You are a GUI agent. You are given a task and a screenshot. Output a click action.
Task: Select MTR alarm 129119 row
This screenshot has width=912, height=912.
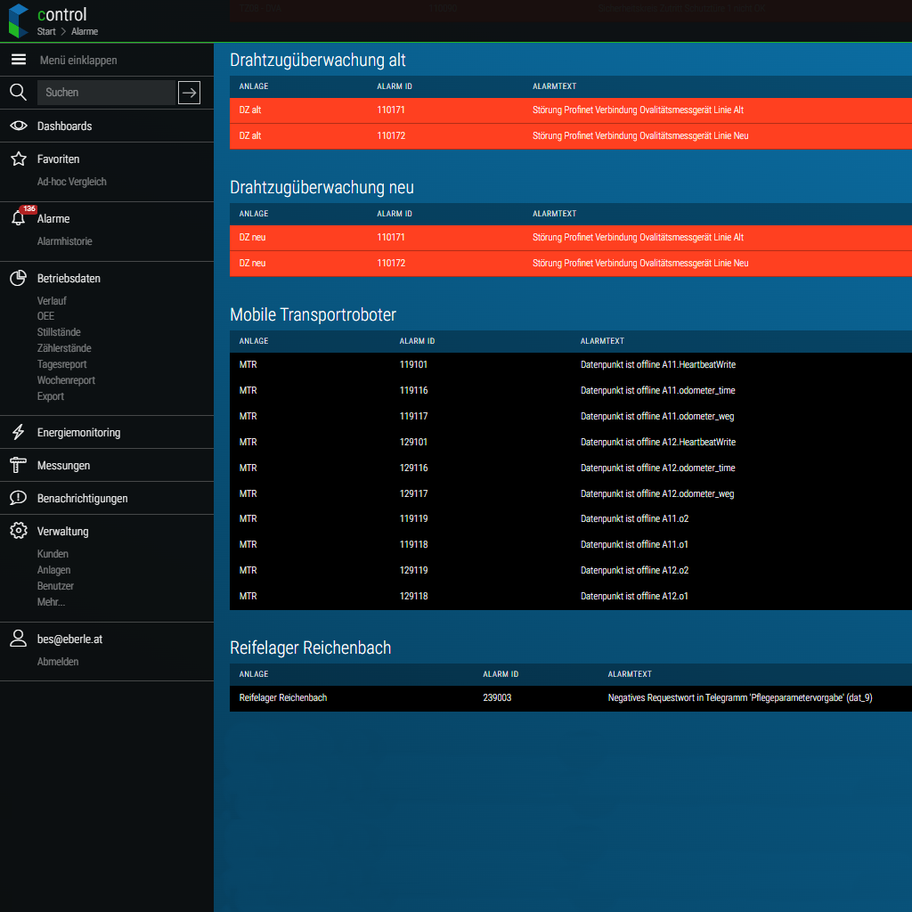(x=571, y=570)
